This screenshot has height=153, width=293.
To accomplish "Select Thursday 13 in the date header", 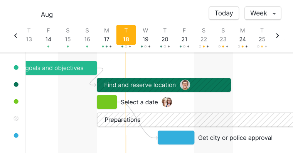I will pyautogui.click(x=29, y=35).
